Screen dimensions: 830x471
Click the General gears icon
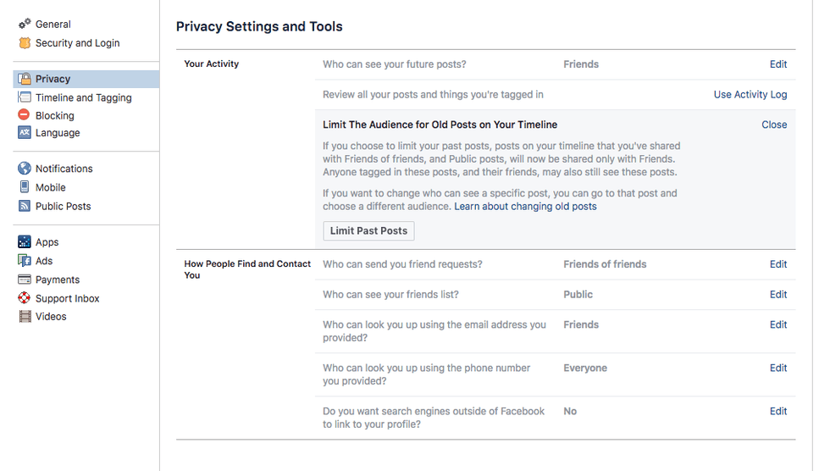point(25,24)
